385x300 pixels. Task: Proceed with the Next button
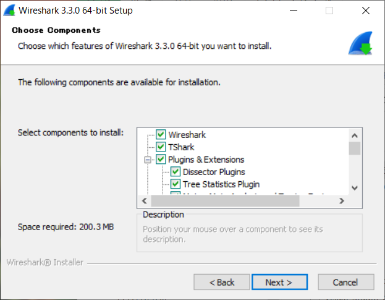point(279,283)
